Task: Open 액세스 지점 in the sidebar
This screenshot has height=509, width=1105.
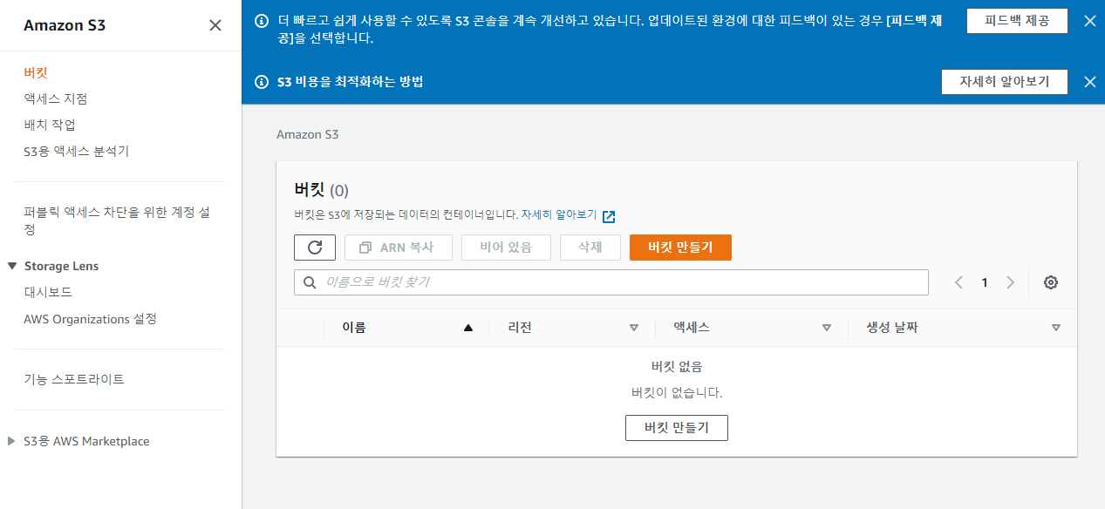Action: point(56,98)
